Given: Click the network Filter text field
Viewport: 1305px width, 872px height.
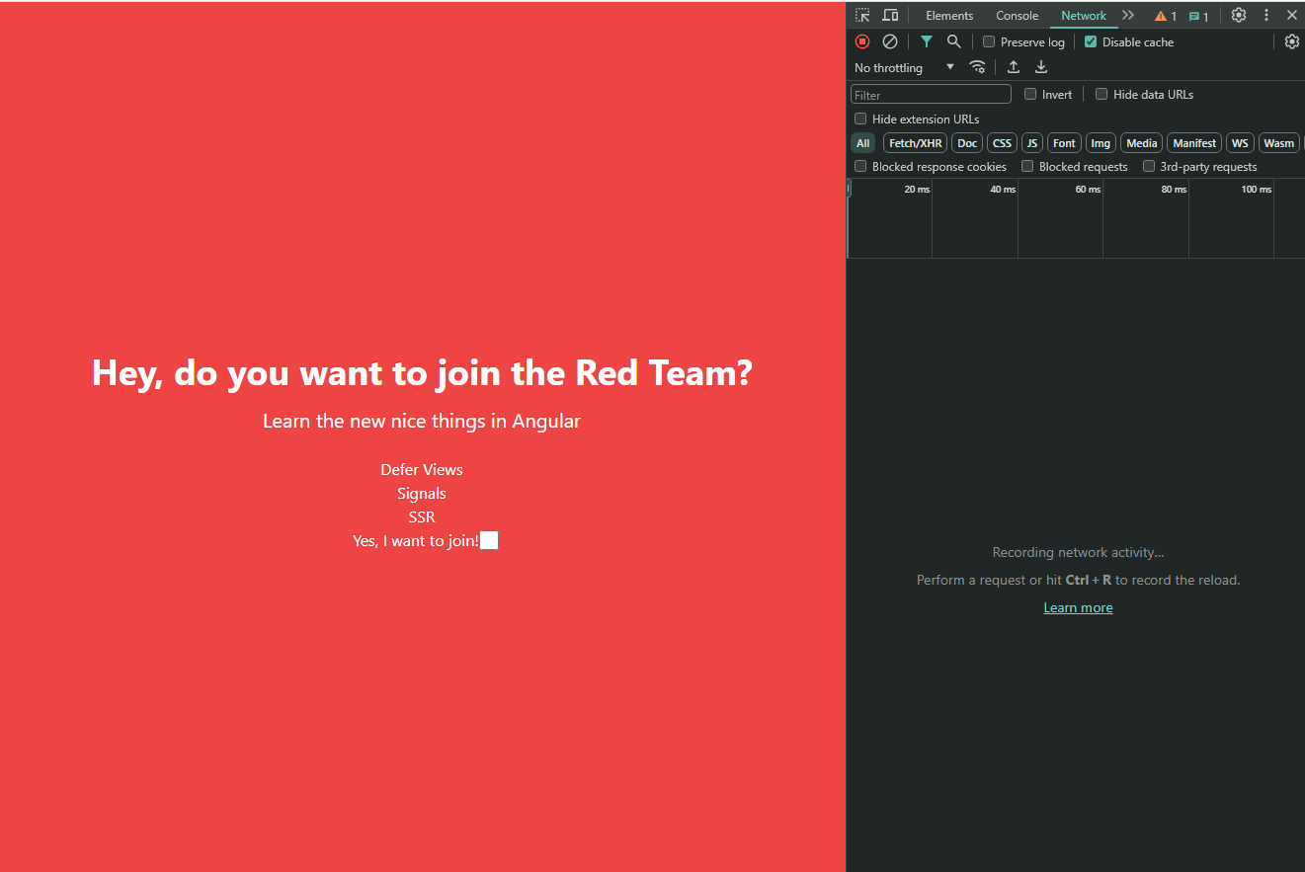Looking at the screenshot, I should tap(931, 95).
